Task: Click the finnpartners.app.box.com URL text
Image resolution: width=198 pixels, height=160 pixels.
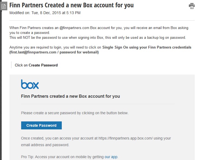Action: [x=125, y=138]
